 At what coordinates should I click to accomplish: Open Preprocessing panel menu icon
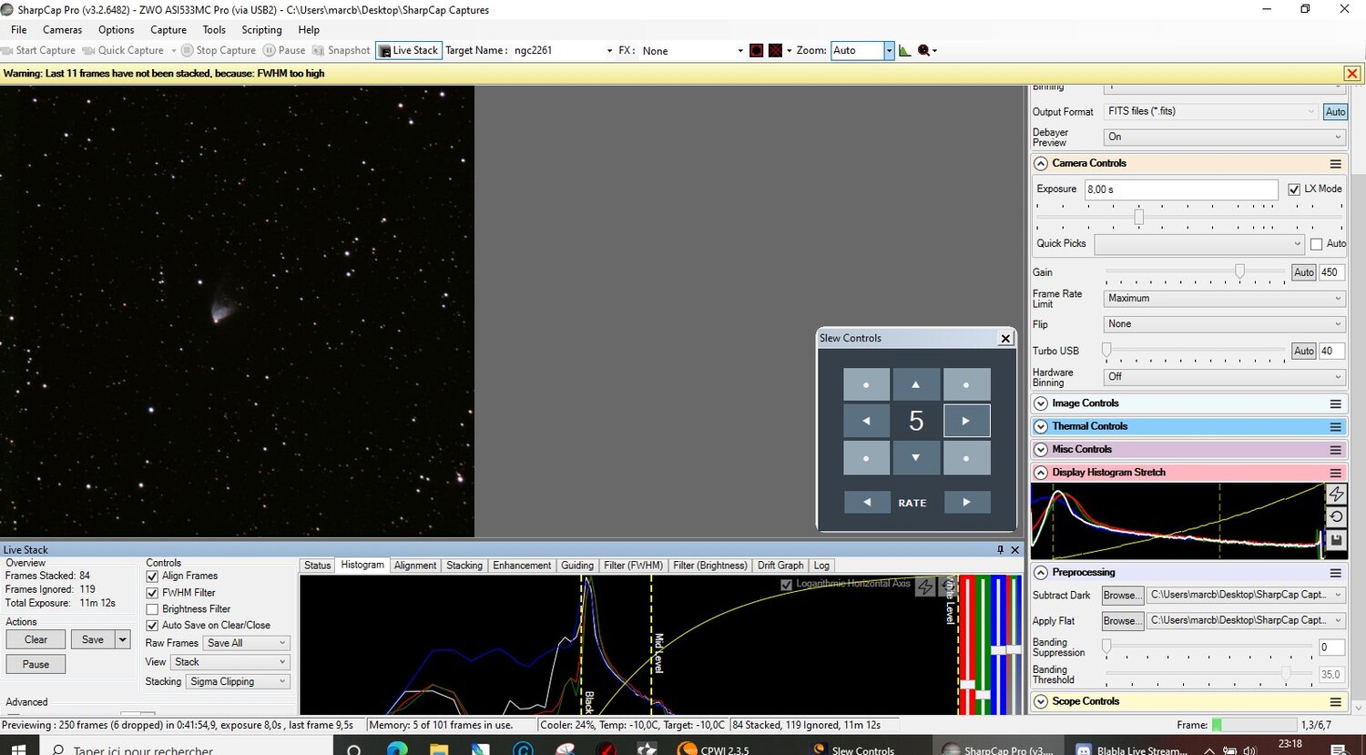click(x=1336, y=573)
